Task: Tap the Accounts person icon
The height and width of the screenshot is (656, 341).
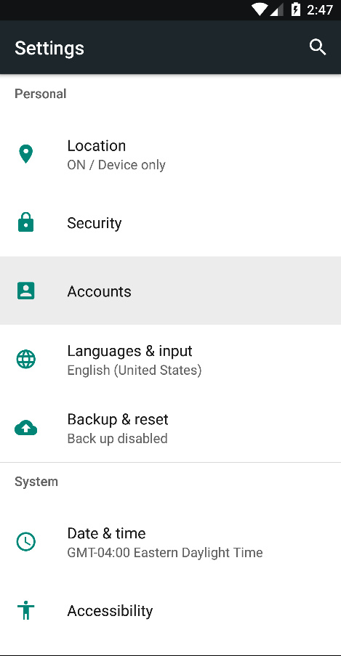Action: [x=26, y=291]
